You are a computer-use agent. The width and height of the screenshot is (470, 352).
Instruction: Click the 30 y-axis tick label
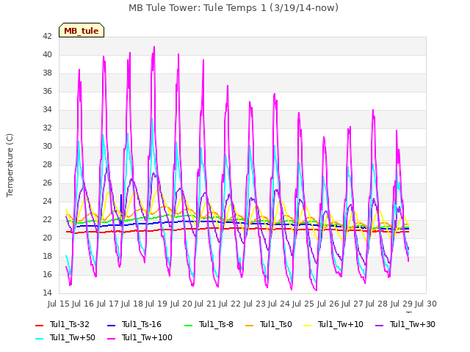pyautogui.click(x=47, y=147)
